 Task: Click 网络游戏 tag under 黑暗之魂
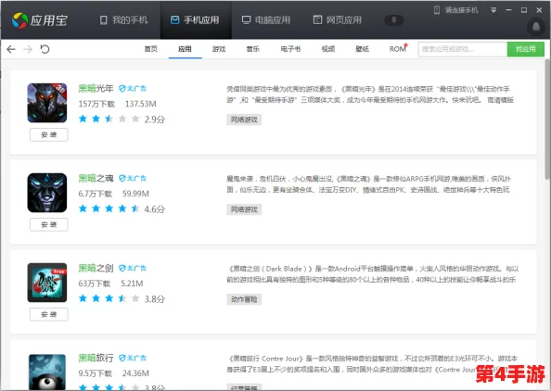pos(244,209)
